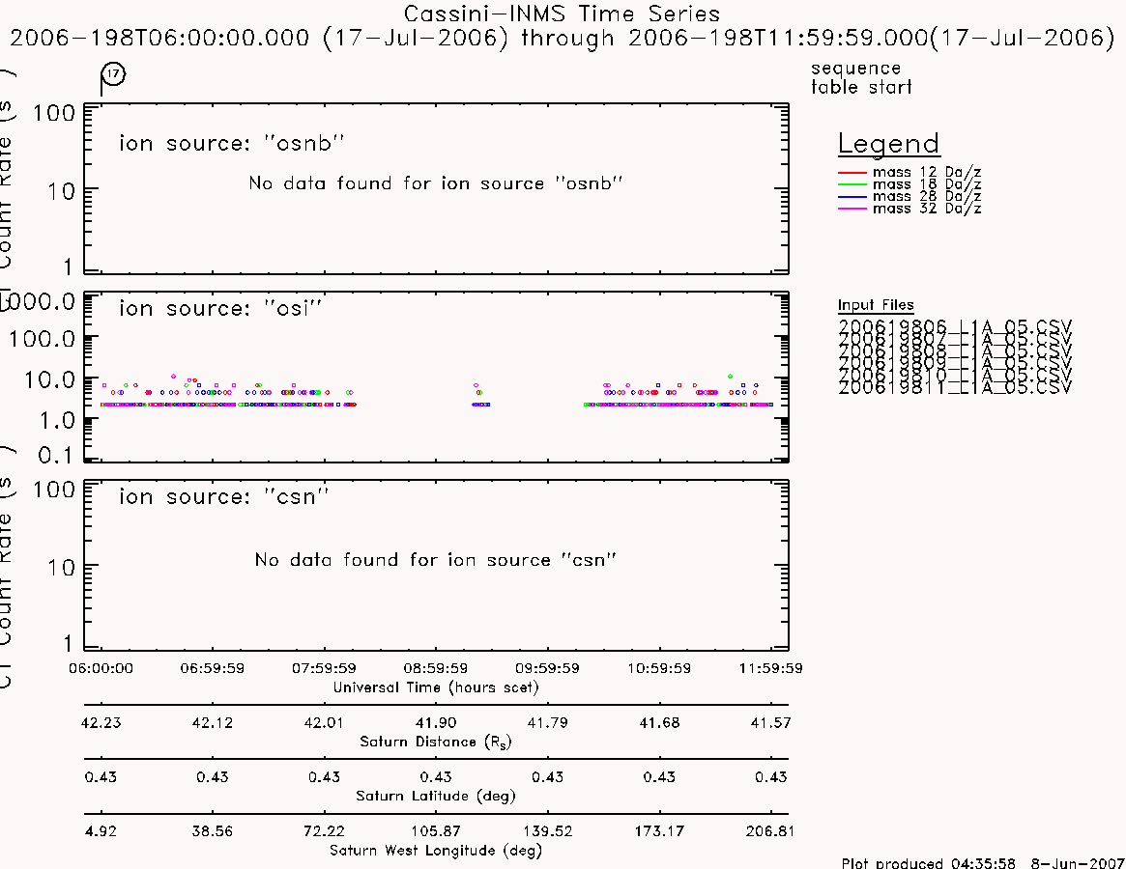
Task: Select input file 200619806_L1A_05.CSV
Action: pyautogui.click(x=954, y=326)
